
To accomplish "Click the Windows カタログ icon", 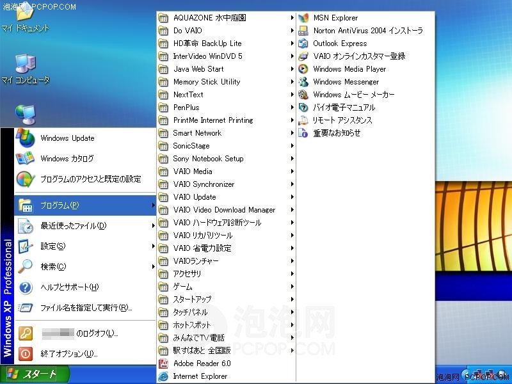I will pos(25,158).
